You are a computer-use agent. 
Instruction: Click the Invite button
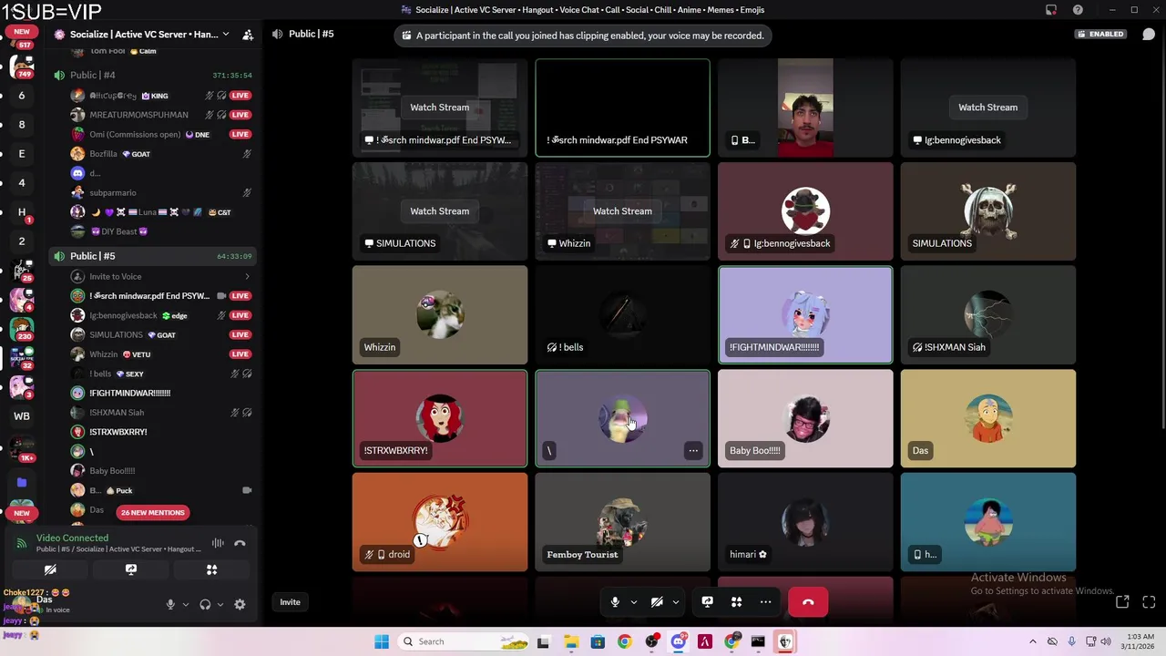click(290, 602)
